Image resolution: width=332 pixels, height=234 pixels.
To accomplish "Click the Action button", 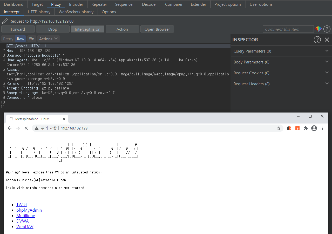I will coord(122,29).
